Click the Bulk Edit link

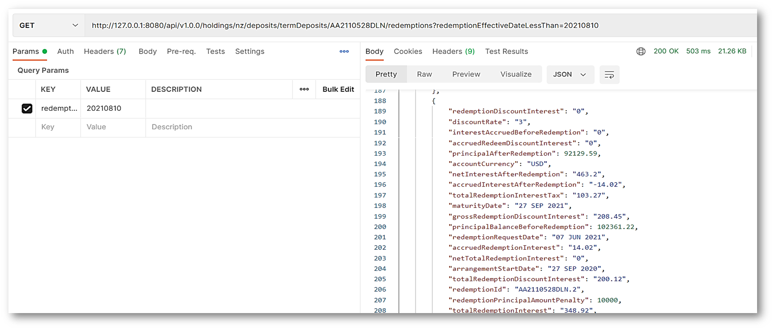coord(338,89)
